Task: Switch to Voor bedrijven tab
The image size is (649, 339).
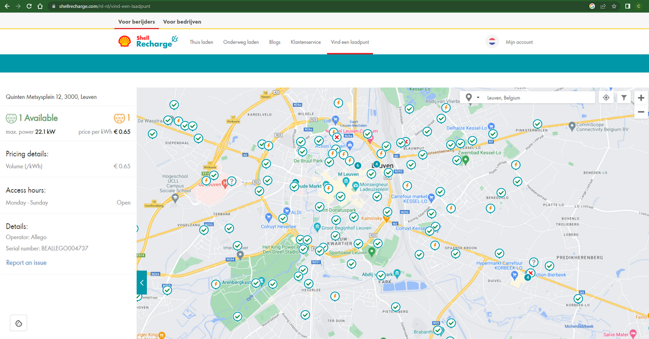Action: point(182,22)
